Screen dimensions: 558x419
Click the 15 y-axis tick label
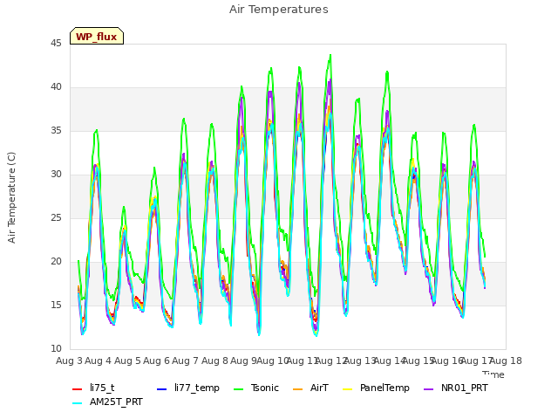coord(56,306)
